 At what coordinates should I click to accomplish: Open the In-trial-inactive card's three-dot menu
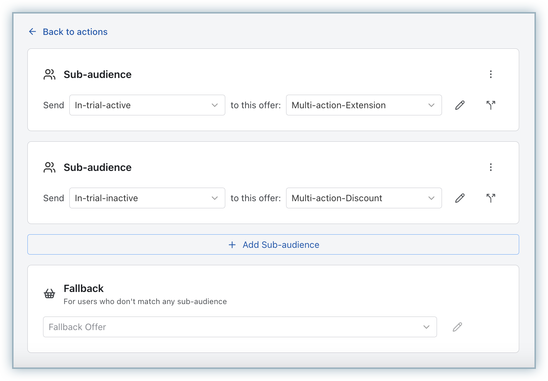(491, 167)
